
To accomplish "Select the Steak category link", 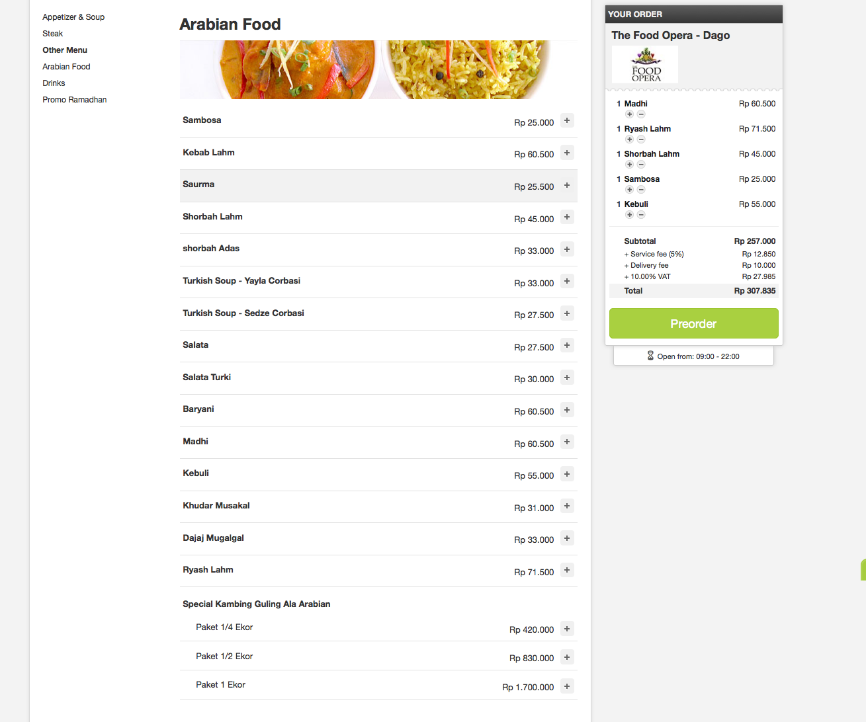I will (x=53, y=34).
